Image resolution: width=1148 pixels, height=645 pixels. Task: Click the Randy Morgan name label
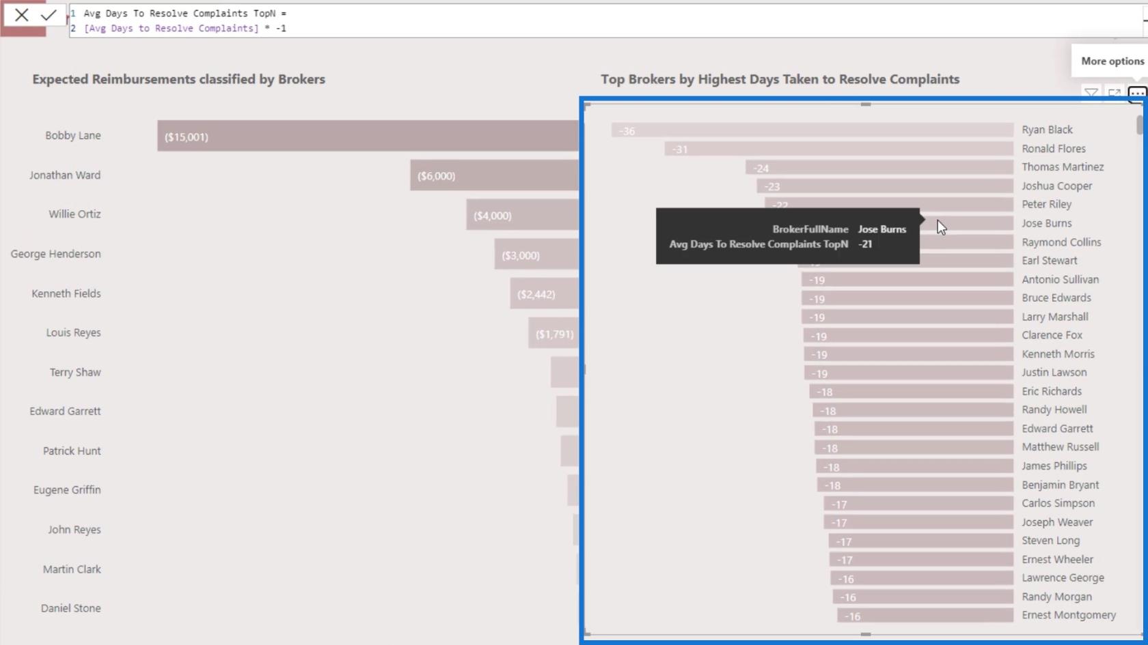click(x=1057, y=597)
